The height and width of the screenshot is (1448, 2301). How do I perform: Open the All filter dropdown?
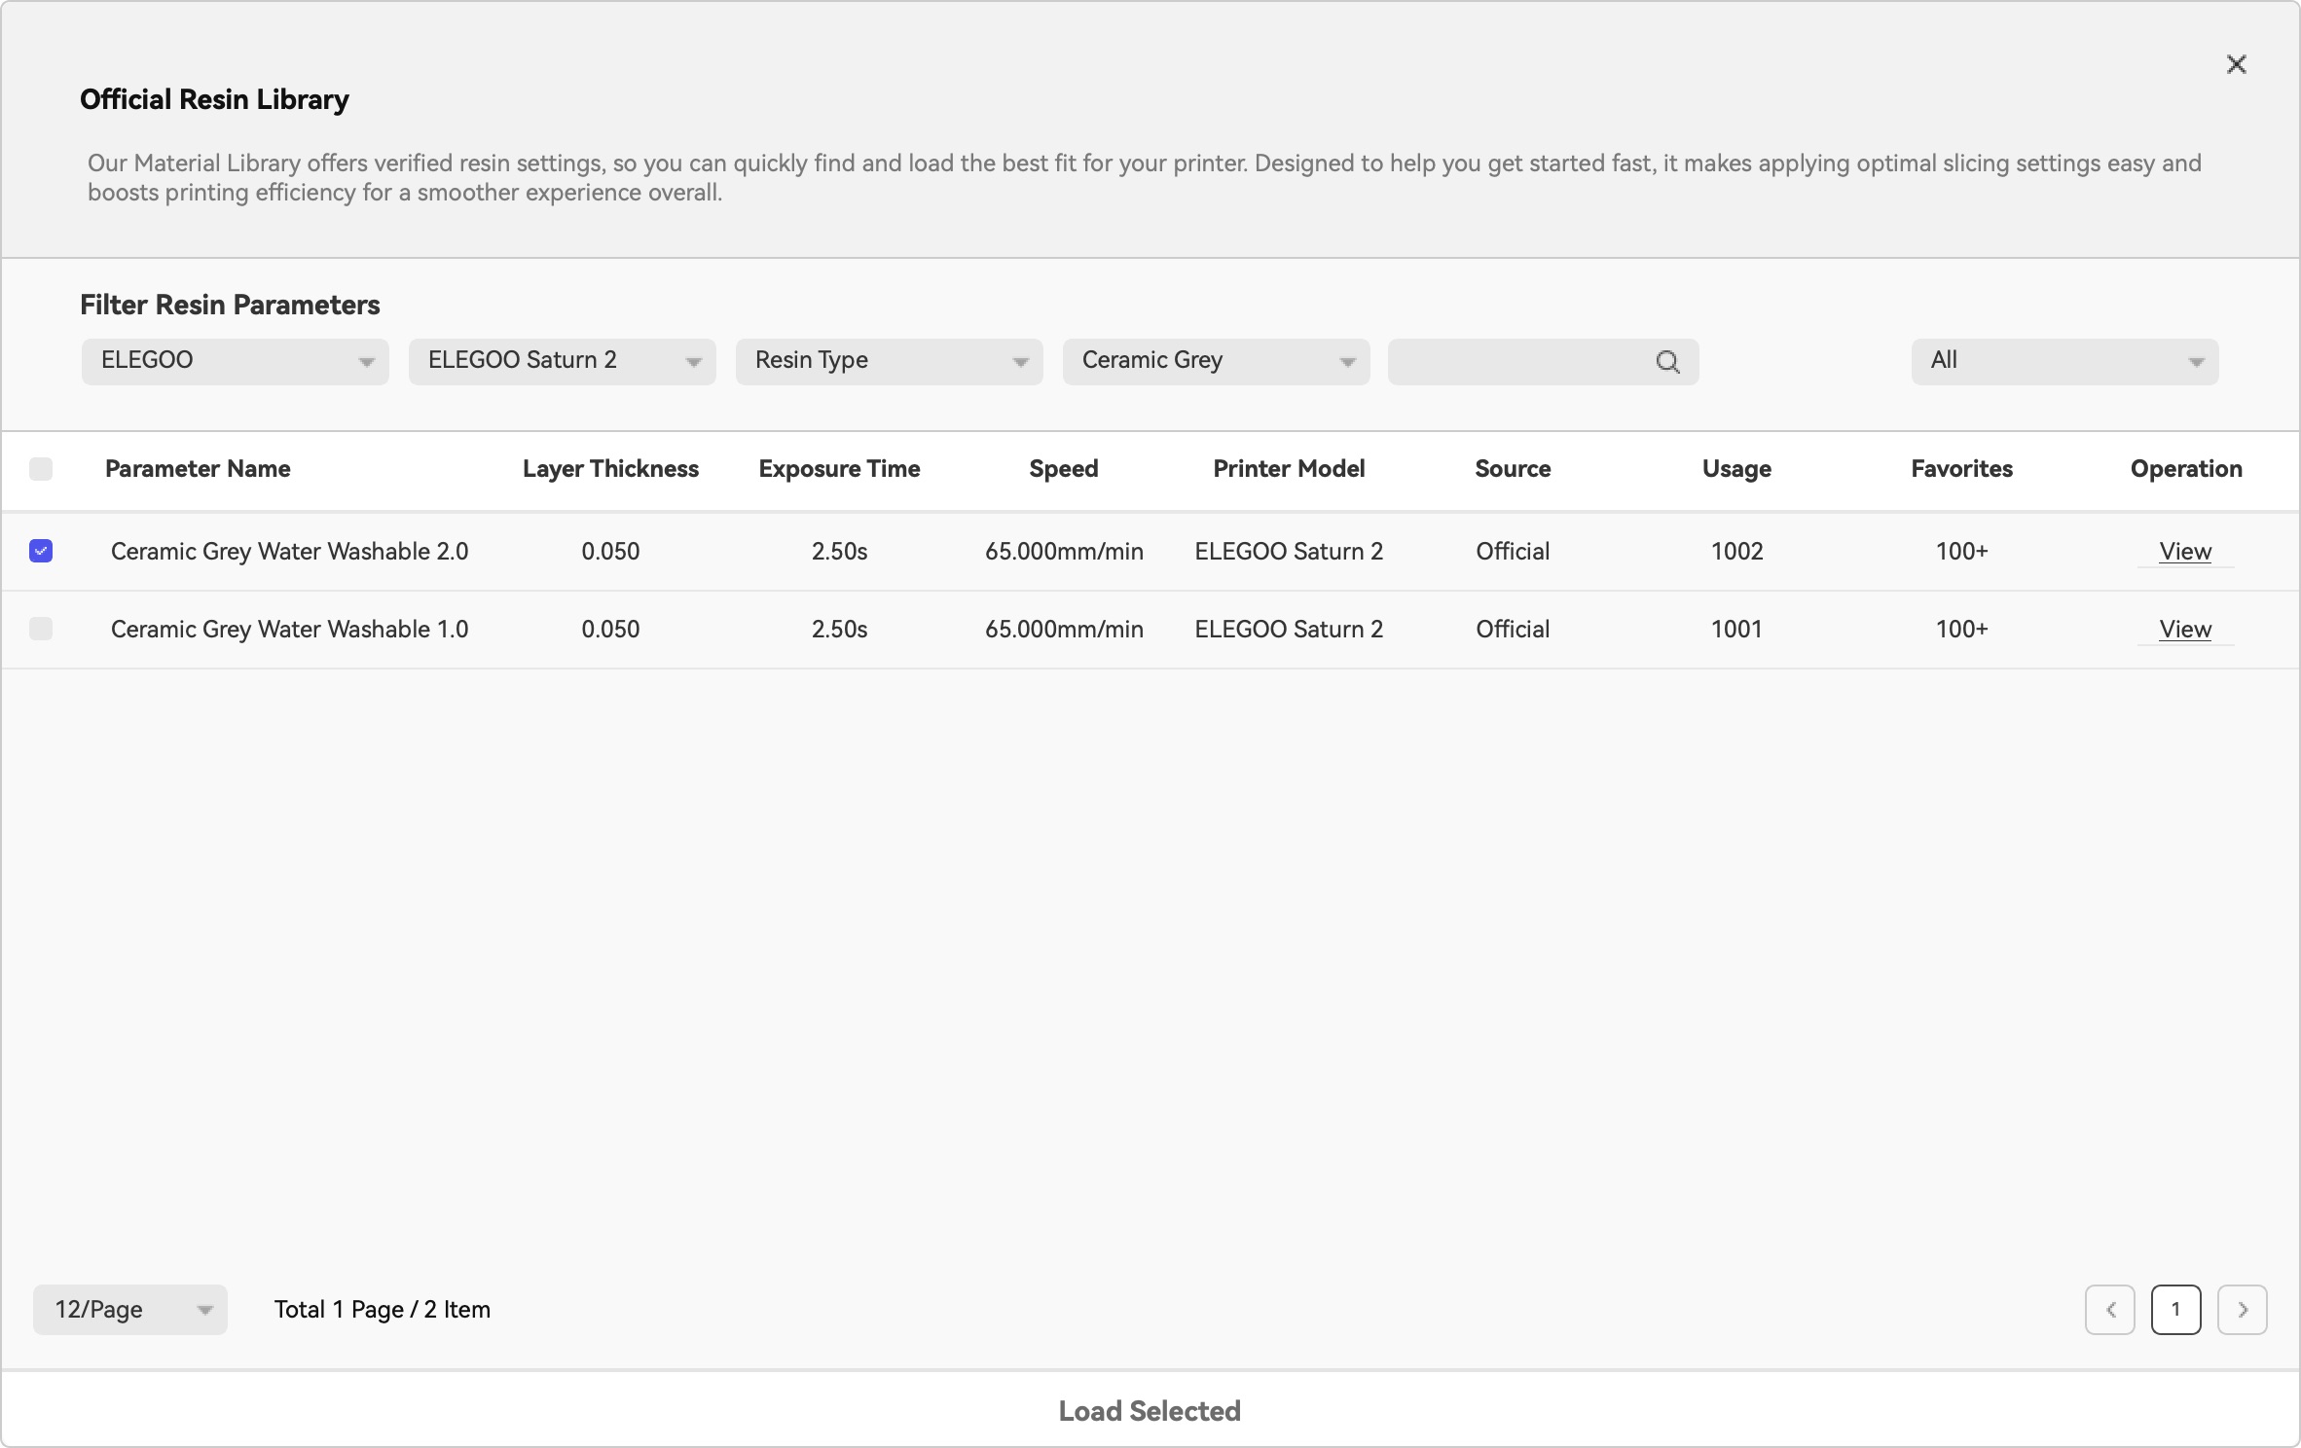coord(2064,362)
